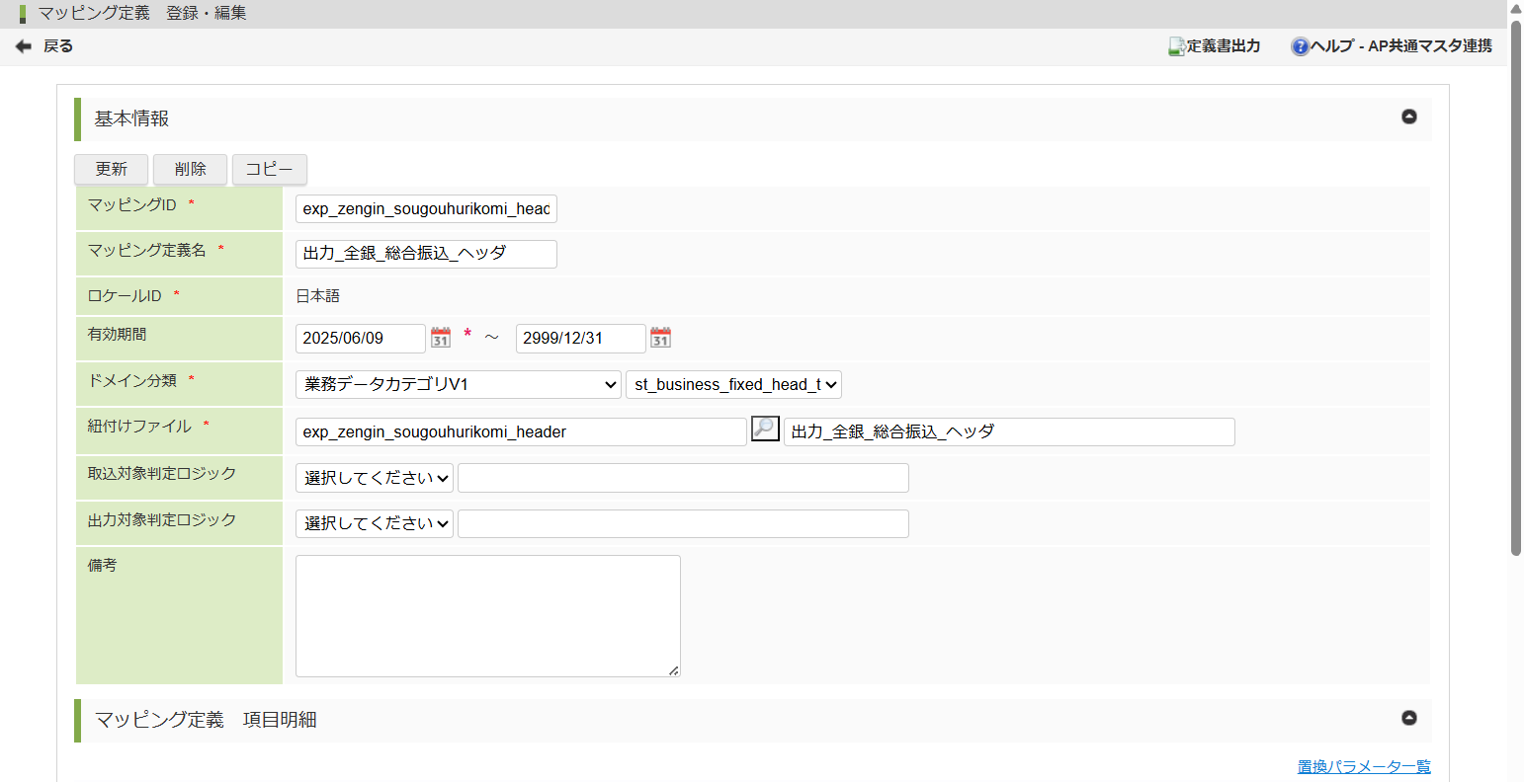This screenshot has width=1524, height=782.
Task: Open the start date calendar picker
Action: 441,338
